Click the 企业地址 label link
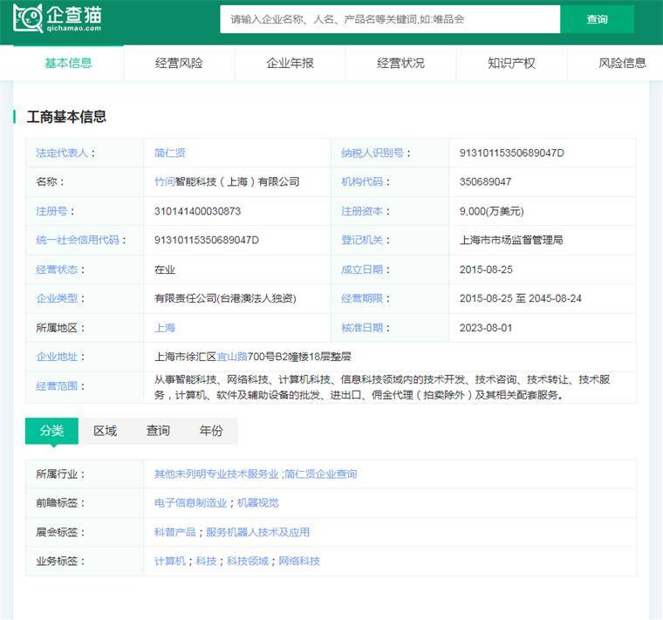 [57, 357]
